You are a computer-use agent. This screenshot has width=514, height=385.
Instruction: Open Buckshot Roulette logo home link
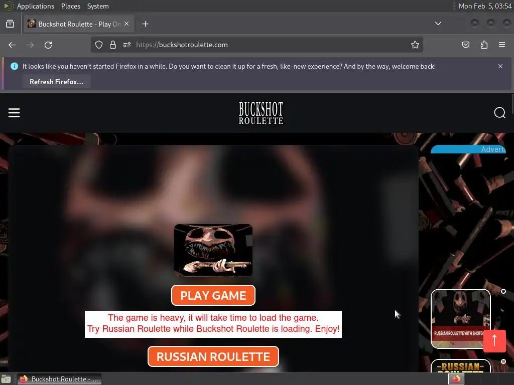point(261,113)
